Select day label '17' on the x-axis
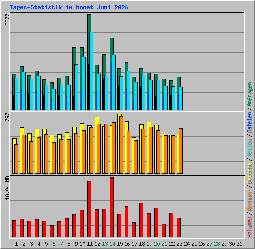This screenshot has width=255, height=249. click(x=134, y=244)
